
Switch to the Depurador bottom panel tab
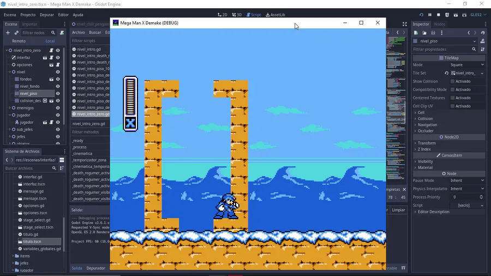tap(95, 268)
